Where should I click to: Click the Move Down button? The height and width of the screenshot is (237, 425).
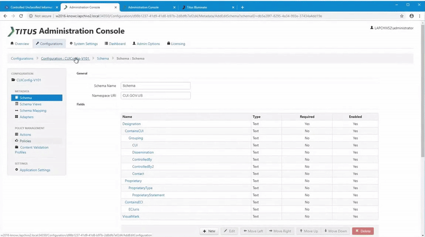tap(336, 231)
